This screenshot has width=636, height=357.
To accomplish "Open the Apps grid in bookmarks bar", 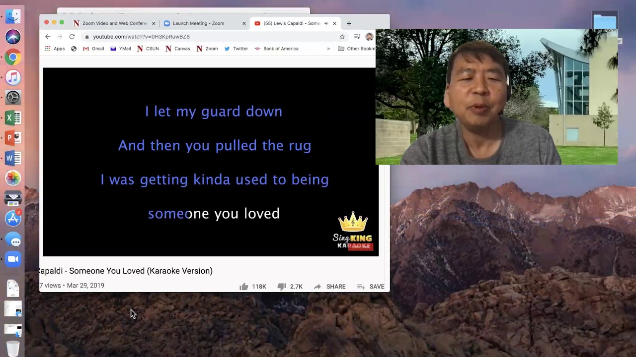I will point(55,49).
